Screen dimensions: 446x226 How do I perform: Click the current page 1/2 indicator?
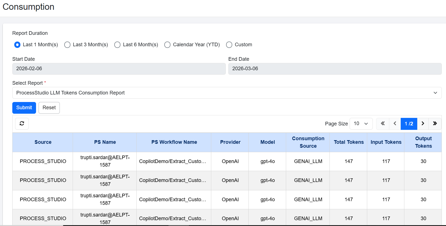point(409,124)
